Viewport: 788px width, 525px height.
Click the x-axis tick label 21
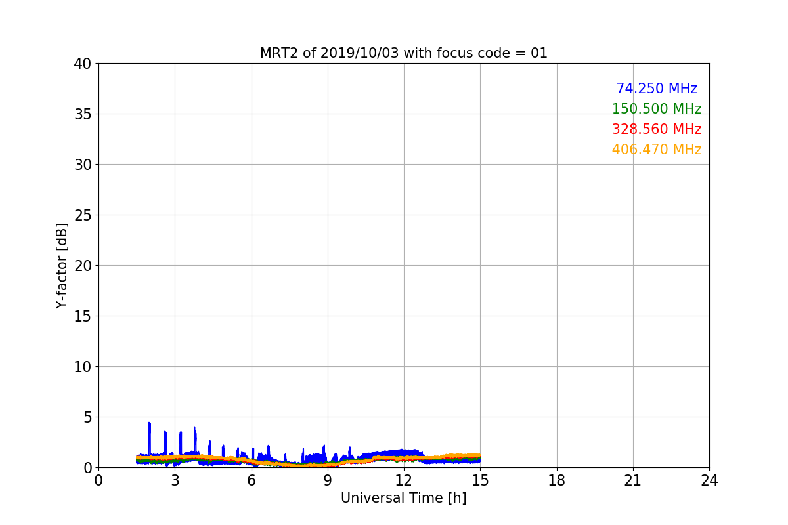(633, 480)
